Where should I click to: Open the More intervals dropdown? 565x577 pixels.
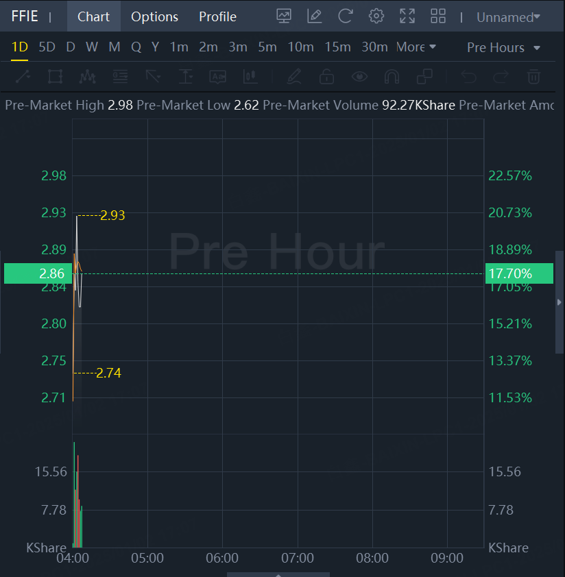416,47
